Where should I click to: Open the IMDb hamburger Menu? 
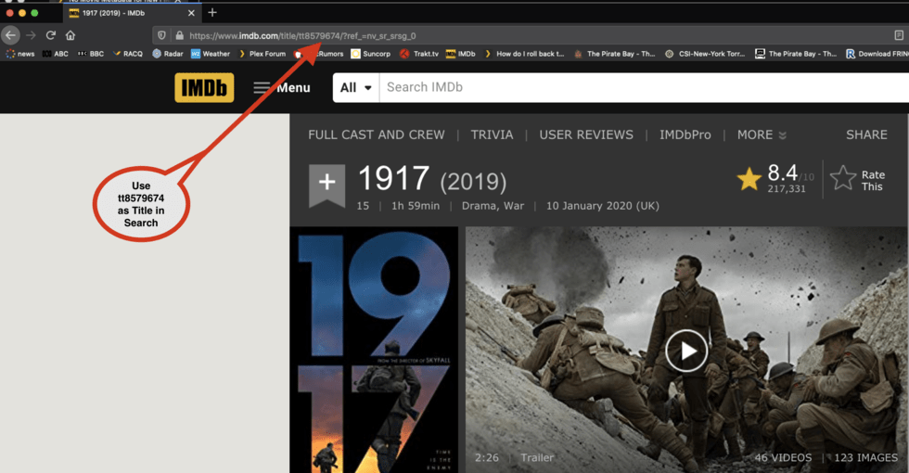[x=282, y=87]
